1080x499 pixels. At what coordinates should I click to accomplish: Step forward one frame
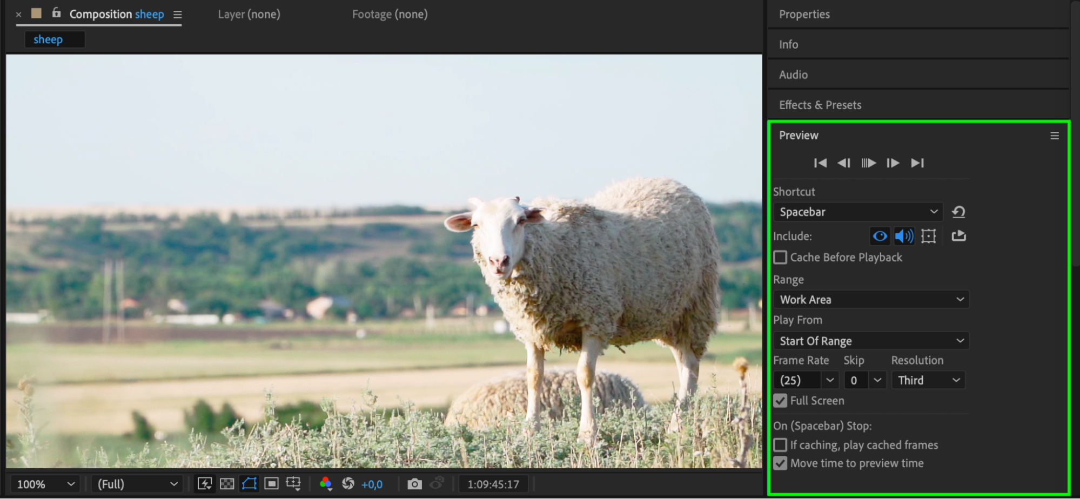[x=893, y=163]
